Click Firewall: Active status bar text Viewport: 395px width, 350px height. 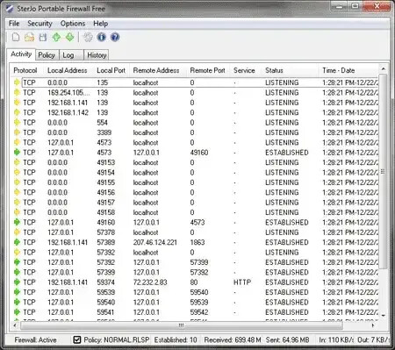pyautogui.click(x=35, y=339)
